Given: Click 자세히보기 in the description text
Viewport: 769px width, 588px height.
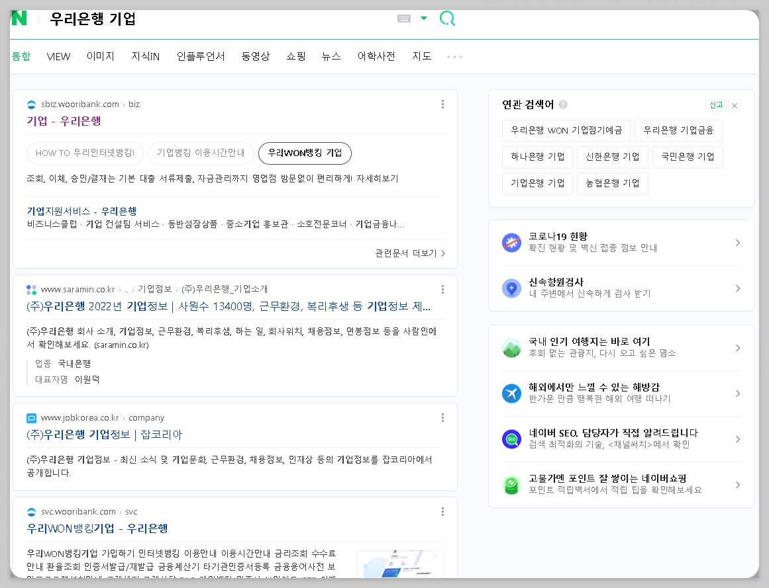Looking at the screenshot, I should pyautogui.click(x=377, y=178).
